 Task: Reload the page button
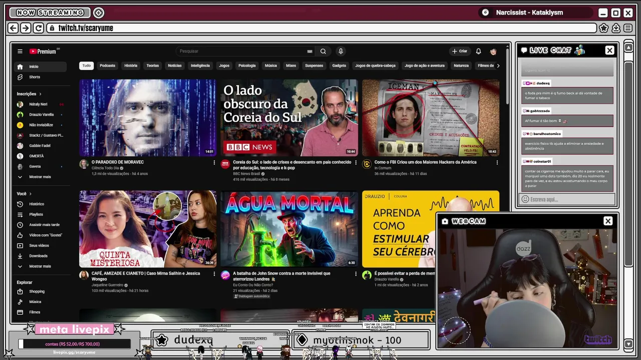tap(38, 28)
